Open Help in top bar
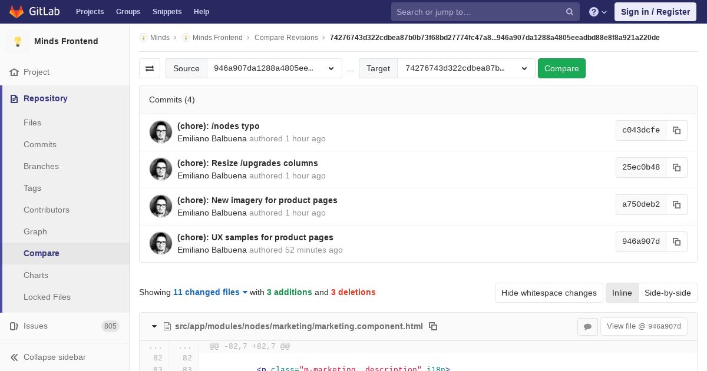 (x=201, y=12)
